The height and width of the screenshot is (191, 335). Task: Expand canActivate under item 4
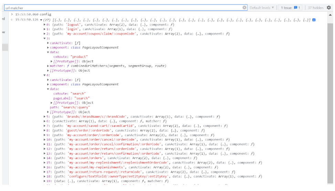tap(48, 80)
